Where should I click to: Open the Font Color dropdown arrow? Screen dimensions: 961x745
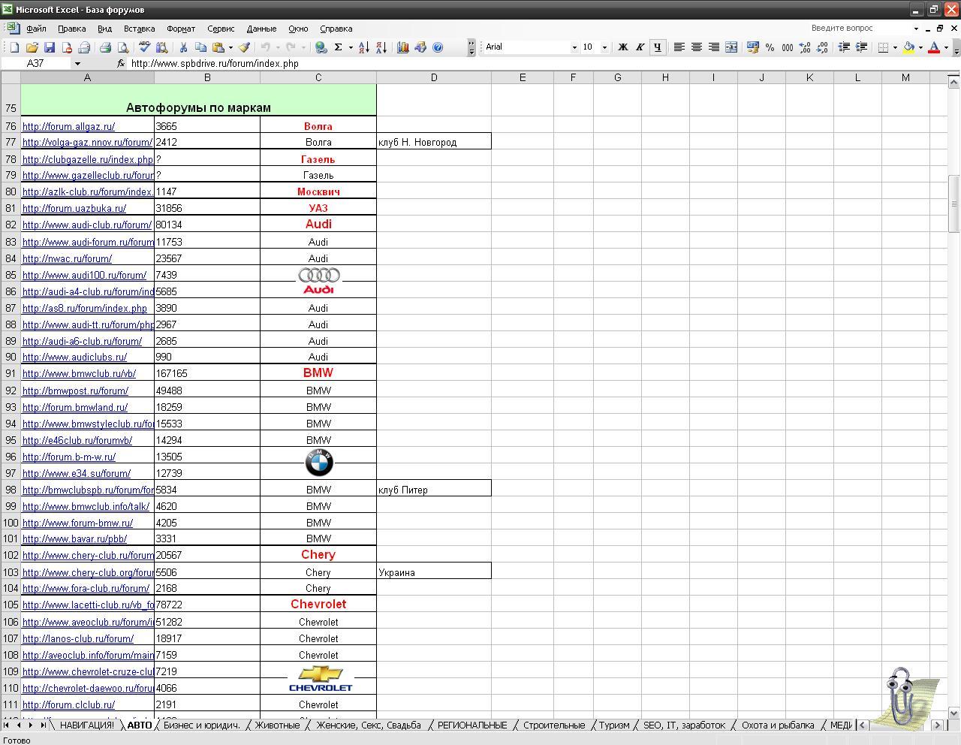[946, 47]
